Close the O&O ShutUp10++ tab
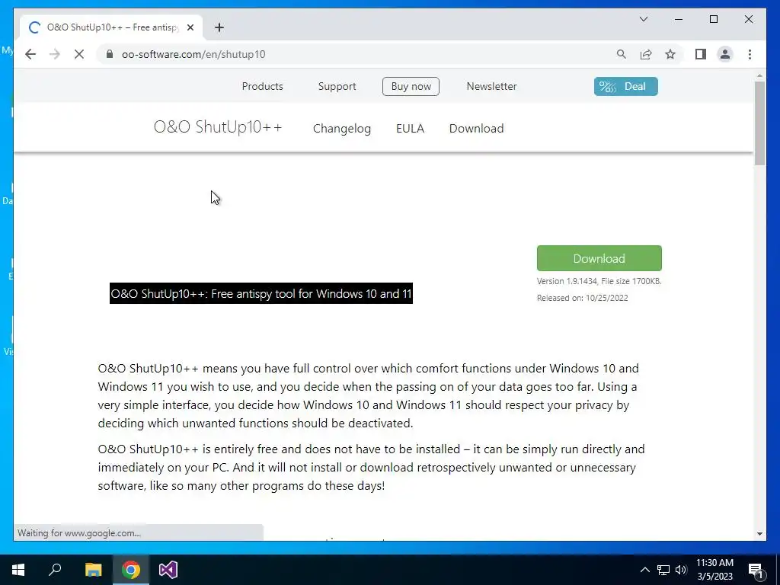 (x=190, y=27)
